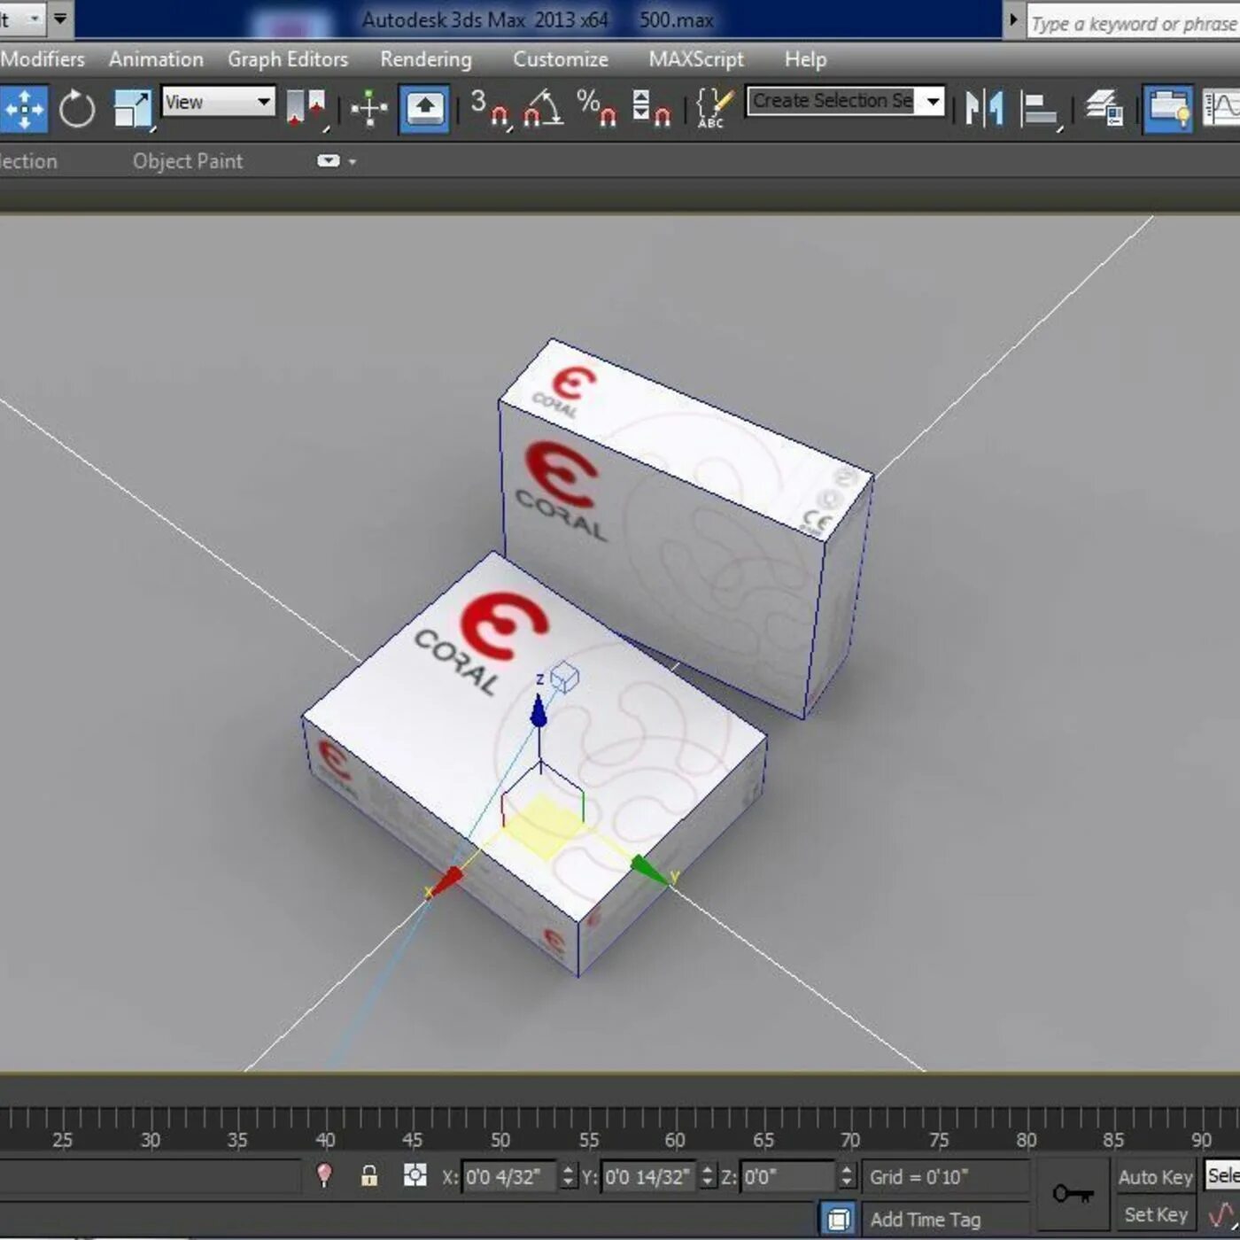Open the Selected key filter dropdown

click(1222, 1176)
